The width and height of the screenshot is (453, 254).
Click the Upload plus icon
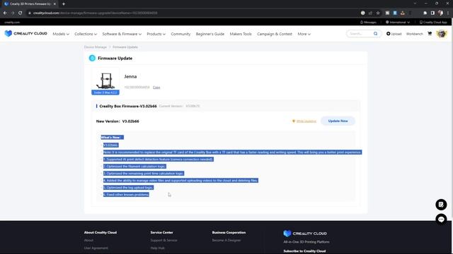point(389,34)
